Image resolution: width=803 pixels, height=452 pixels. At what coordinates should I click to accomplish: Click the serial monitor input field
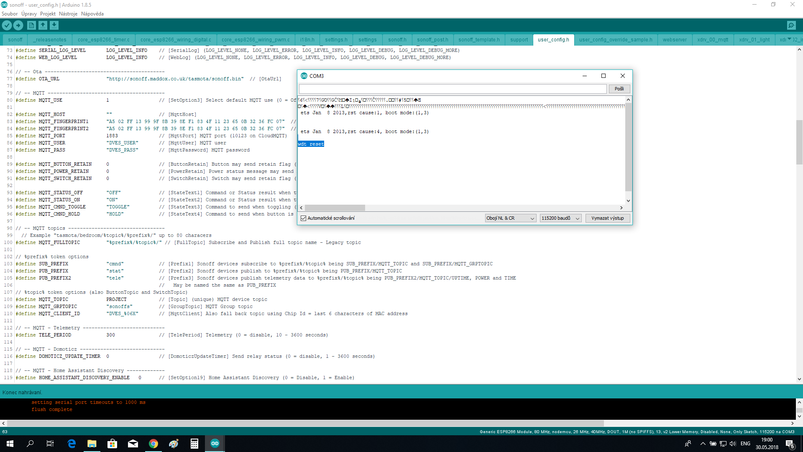coord(453,89)
